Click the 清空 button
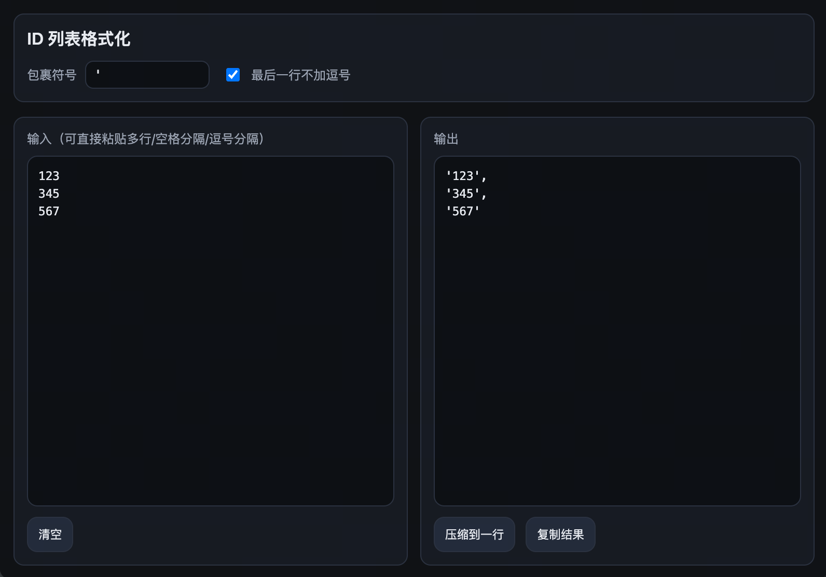Viewport: 826px width, 577px height. [x=50, y=534]
